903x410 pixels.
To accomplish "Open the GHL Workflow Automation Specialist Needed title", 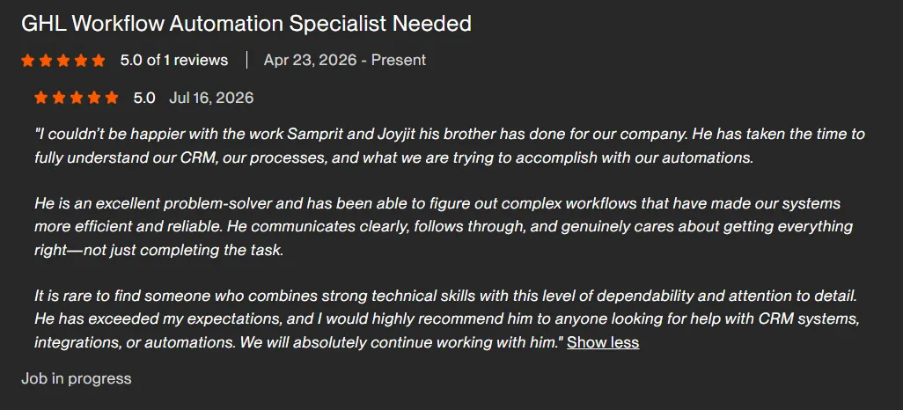I will (246, 24).
